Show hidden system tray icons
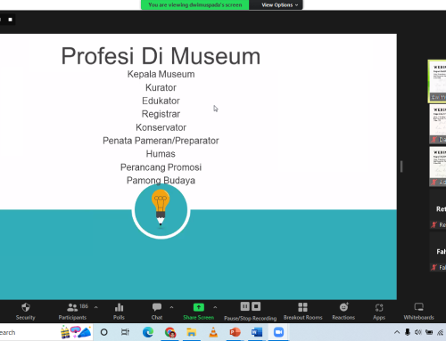The height and width of the screenshot is (341, 446). tap(397, 332)
